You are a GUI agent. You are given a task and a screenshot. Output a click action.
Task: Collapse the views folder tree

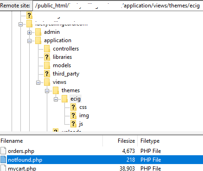point(38,82)
